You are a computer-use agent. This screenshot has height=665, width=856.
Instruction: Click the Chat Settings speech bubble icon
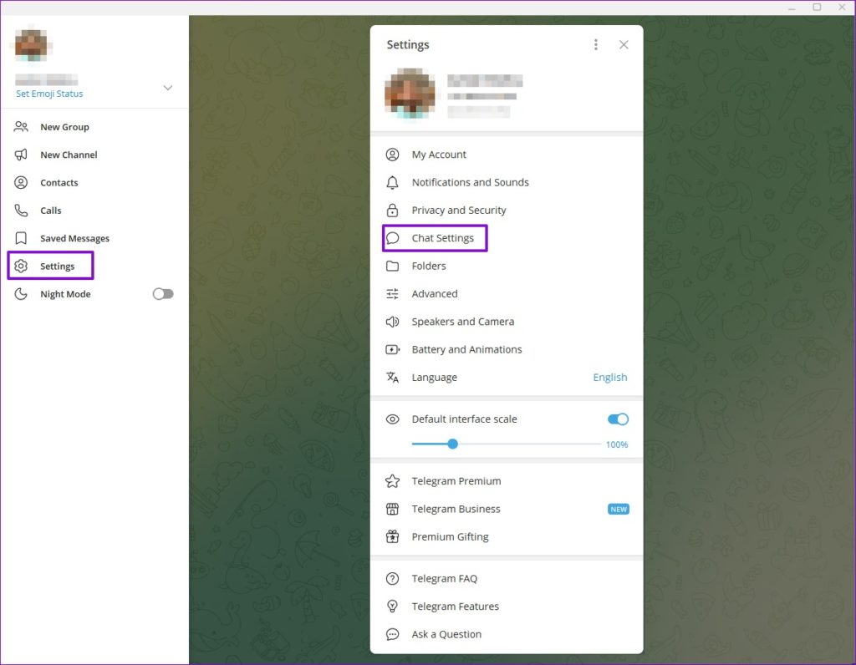pos(392,238)
